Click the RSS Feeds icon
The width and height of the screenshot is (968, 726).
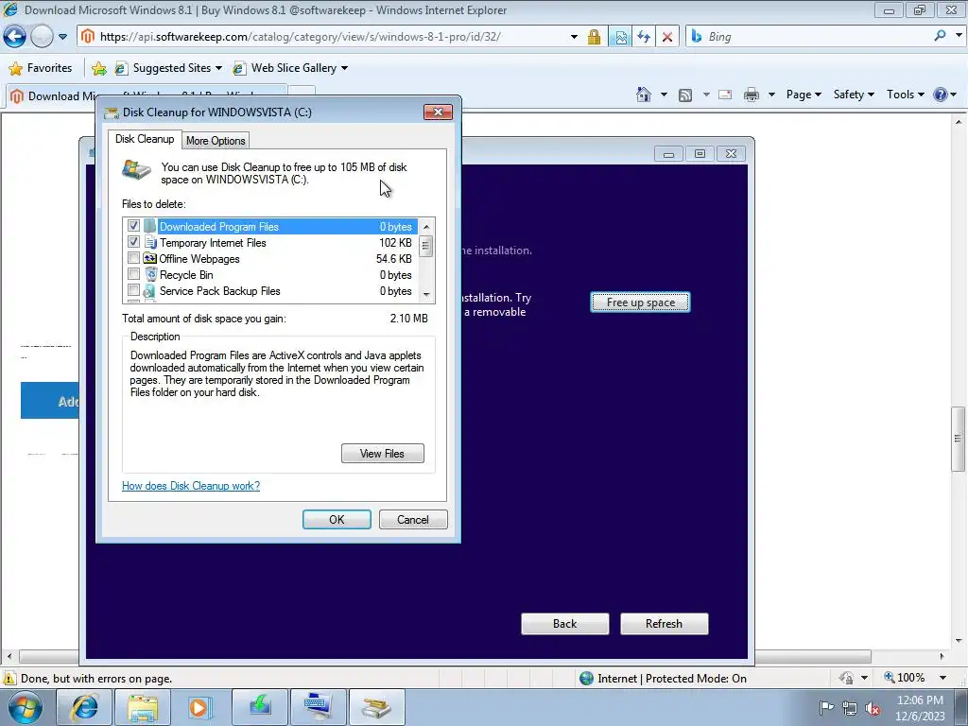coord(684,95)
